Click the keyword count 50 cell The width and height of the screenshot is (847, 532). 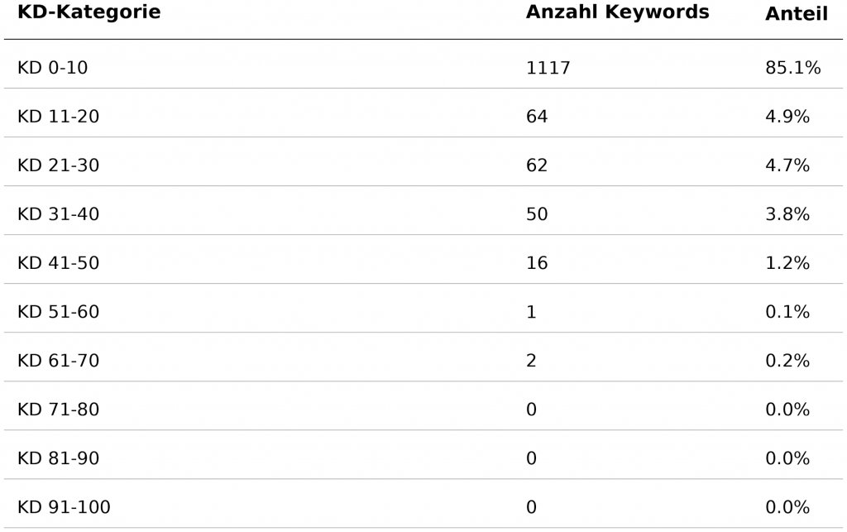pyautogui.click(x=537, y=214)
